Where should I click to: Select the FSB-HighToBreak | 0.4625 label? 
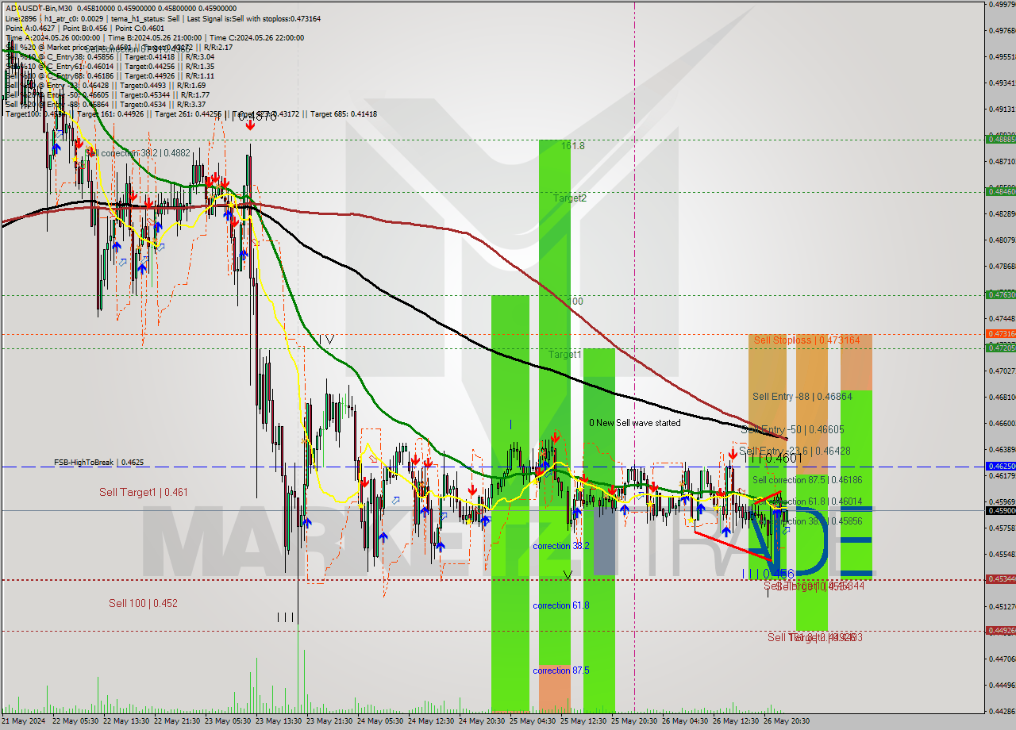(x=99, y=462)
